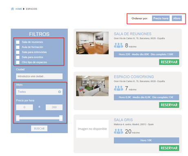Open the Sala de Reuniones room photo
The height and width of the screenshot is (156, 188).
(92, 43)
